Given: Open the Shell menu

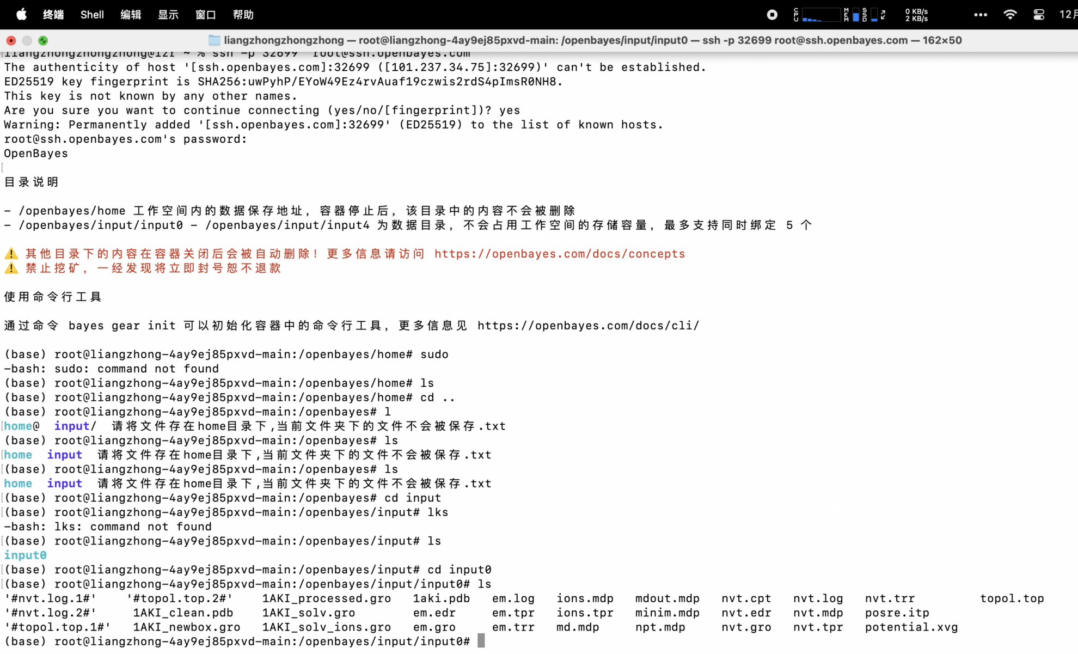Looking at the screenshot, I should pos(92,15).
